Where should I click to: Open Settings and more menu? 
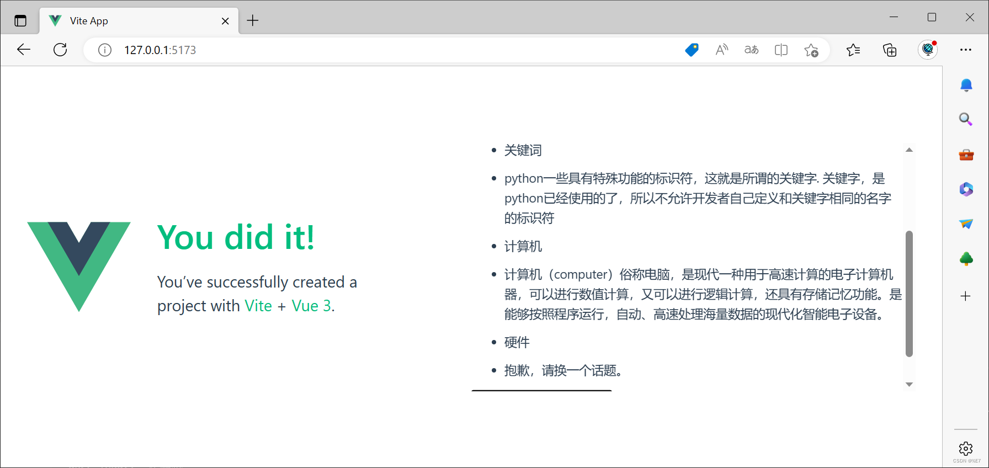click(965, 50)
